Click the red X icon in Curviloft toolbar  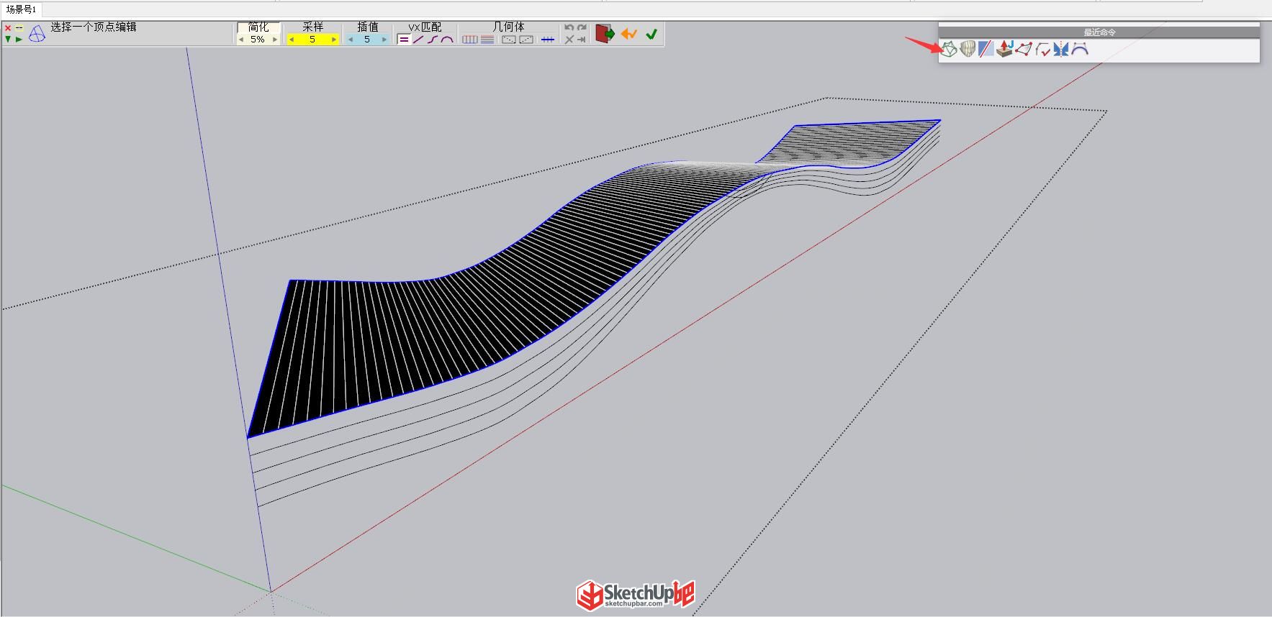8,28
